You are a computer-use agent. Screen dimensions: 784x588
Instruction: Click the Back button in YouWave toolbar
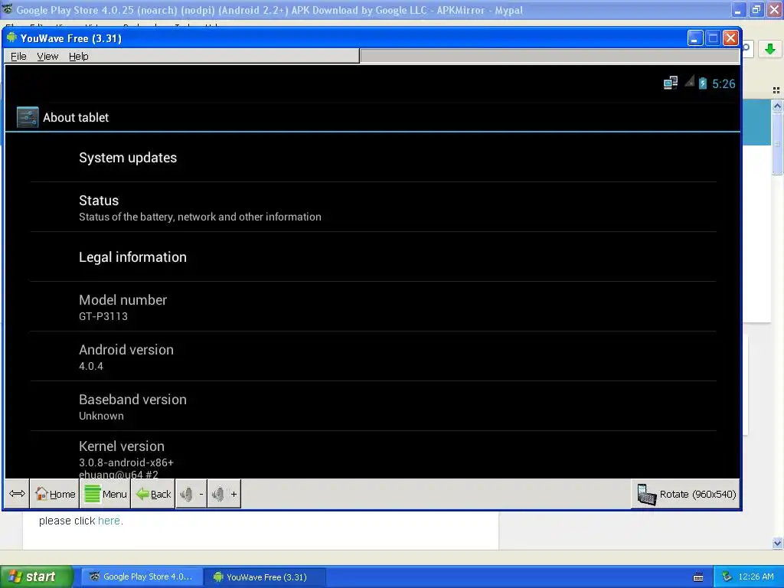pyautogui.click(x=153, y=494)
